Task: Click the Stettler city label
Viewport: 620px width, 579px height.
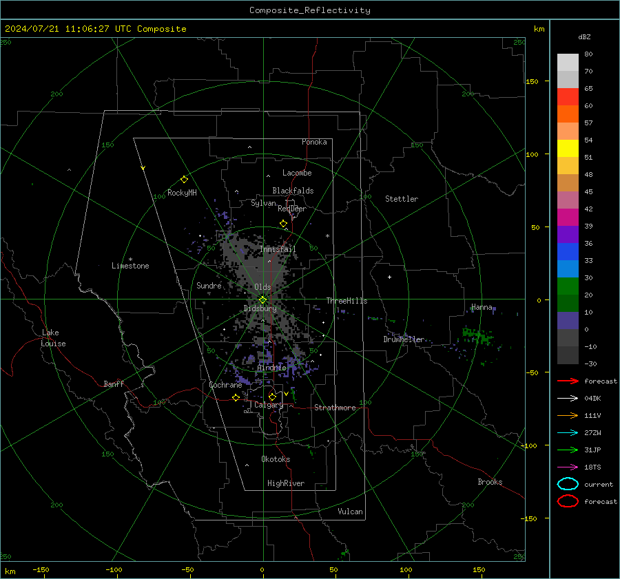Action: point(402,199)
